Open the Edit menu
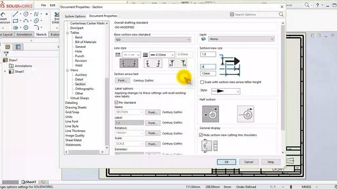 (53, 5)
